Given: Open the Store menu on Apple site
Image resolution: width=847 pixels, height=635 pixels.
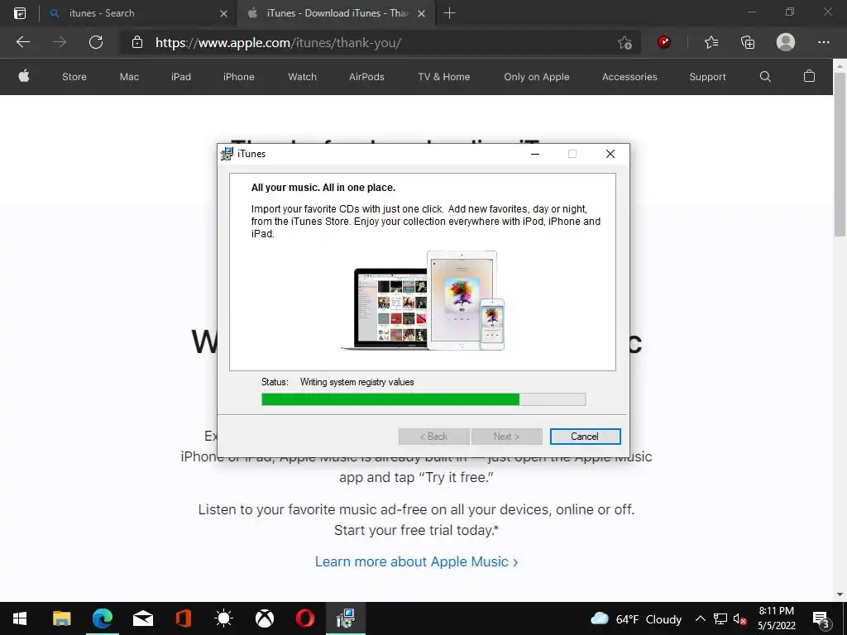Looking at the screenshot, I should (x=74, y=77).
